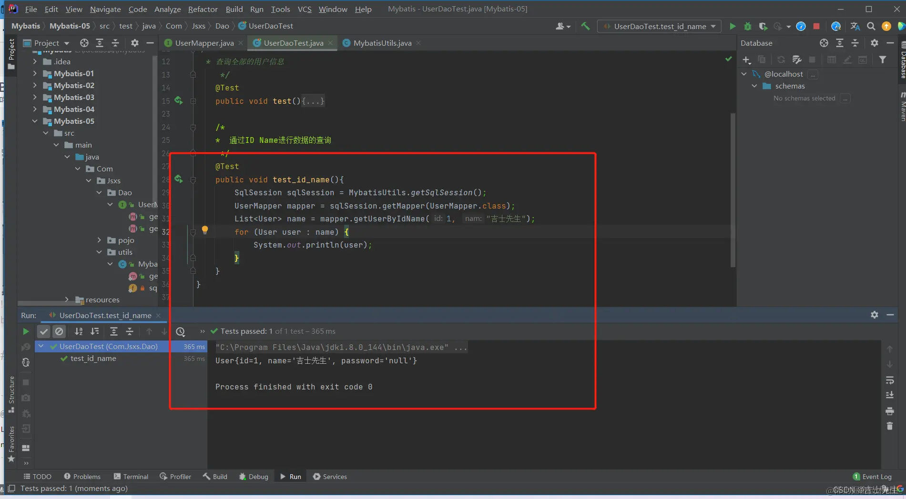Viewport: 906px width, 499px height.
Task: Open Database panel settings gear
Action: tap(874, 43)
